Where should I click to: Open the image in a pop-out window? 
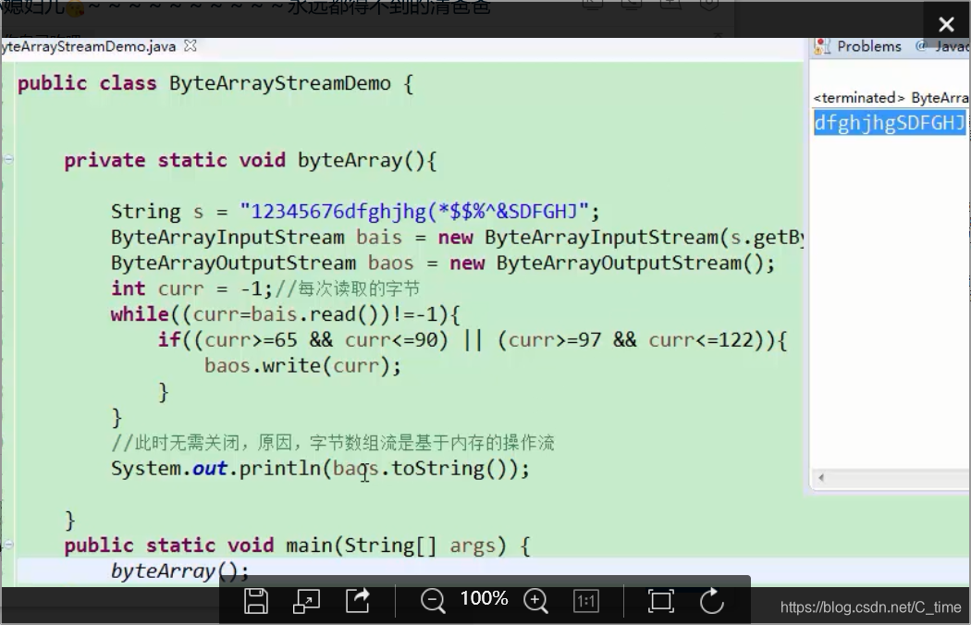click(306, 601)
